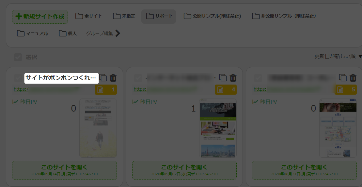
Task: Click site title サイトがポンポンつくれ…
Action: [x=61, y=78]
